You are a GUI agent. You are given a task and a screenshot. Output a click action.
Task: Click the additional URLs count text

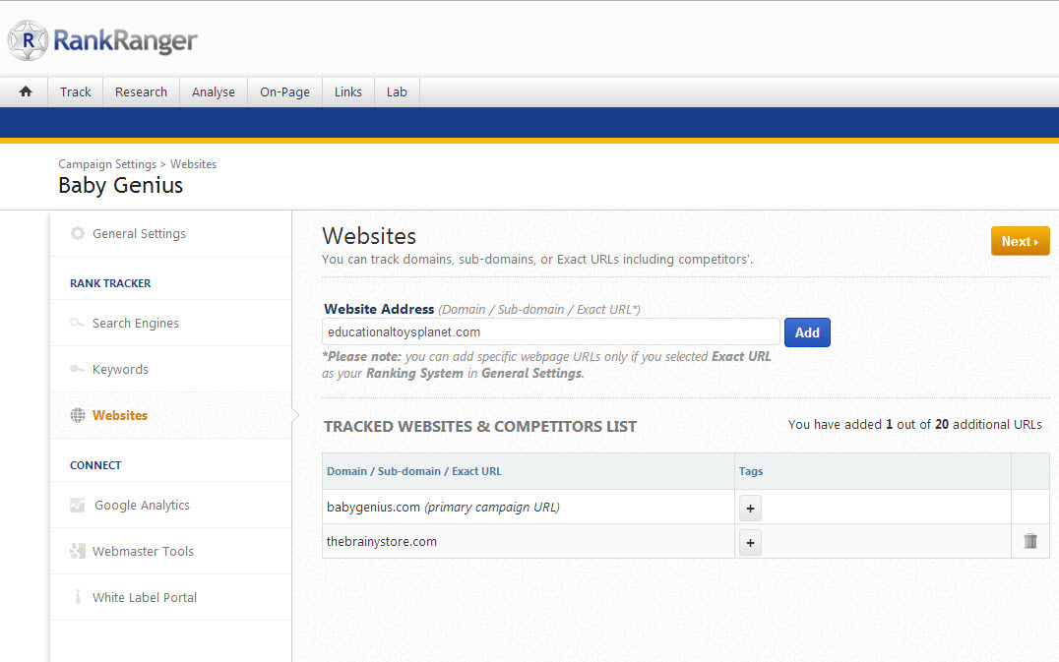pyautogui.click(x=914, y=425)
